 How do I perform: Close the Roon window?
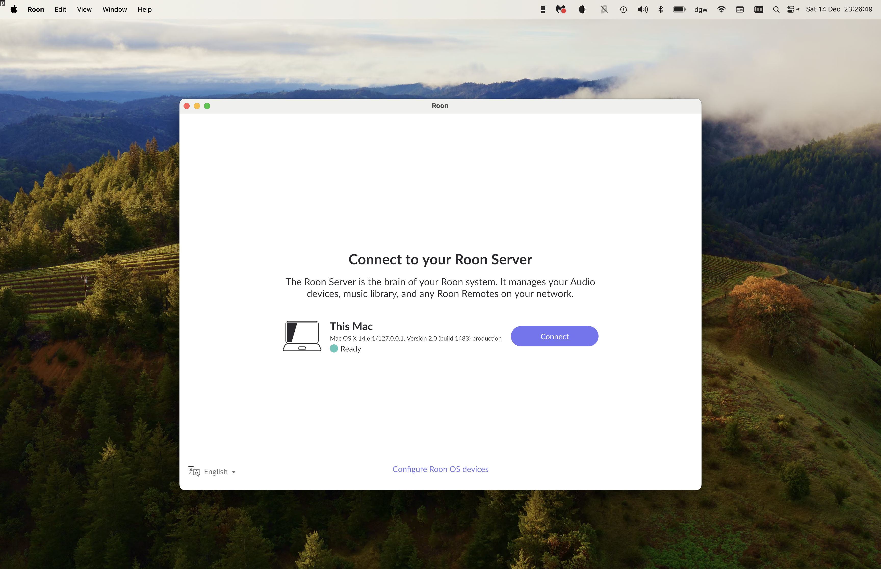tap(187, 106)
